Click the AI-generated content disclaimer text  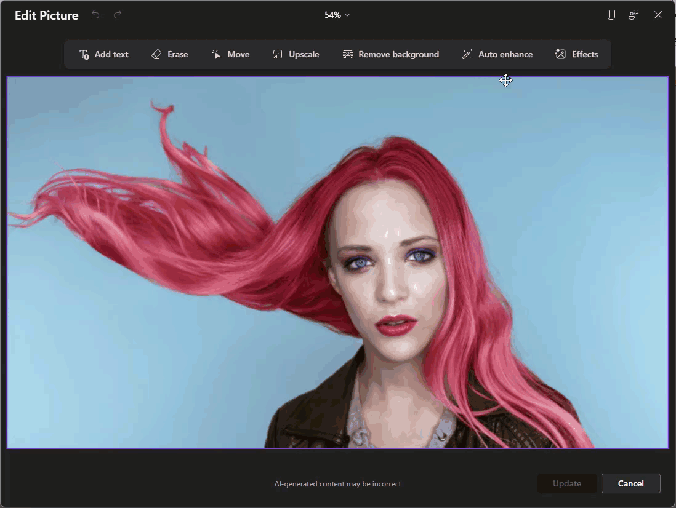tap(337, 484)
